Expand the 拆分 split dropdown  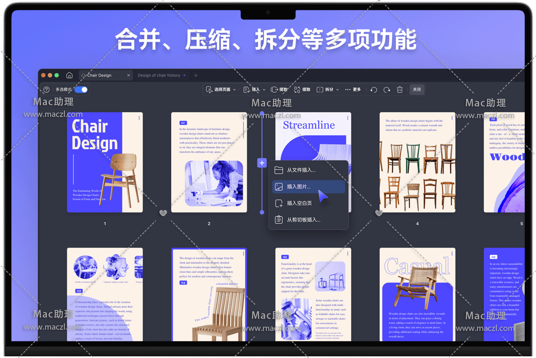tap(328, 90)
